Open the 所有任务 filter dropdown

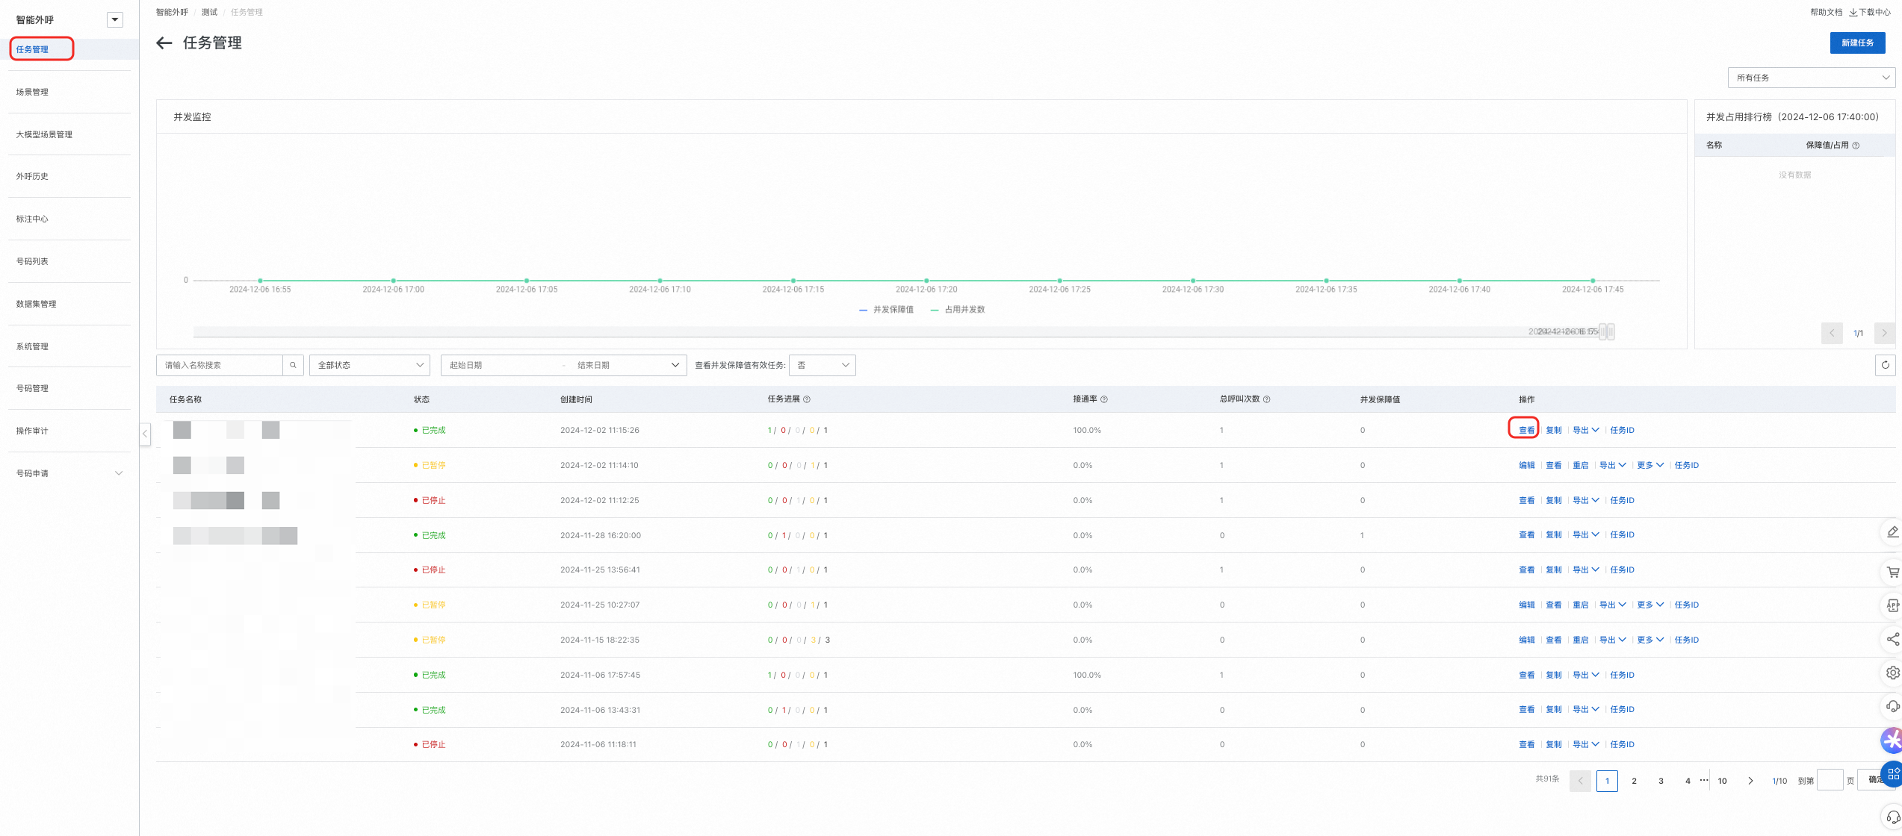point(1811,78)
